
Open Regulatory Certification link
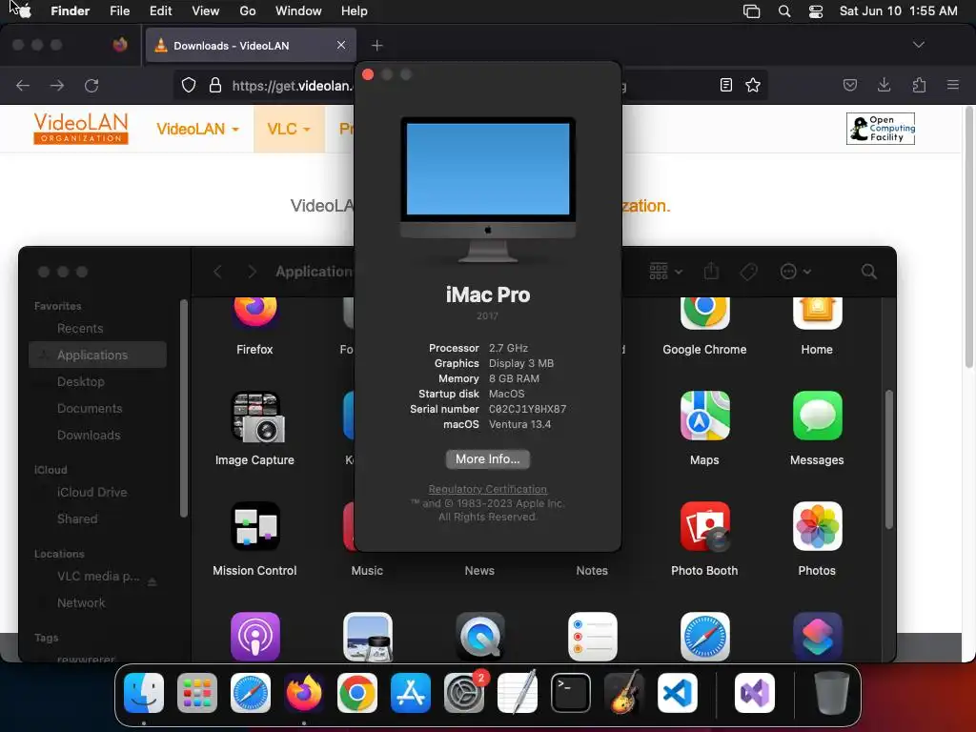487,489
